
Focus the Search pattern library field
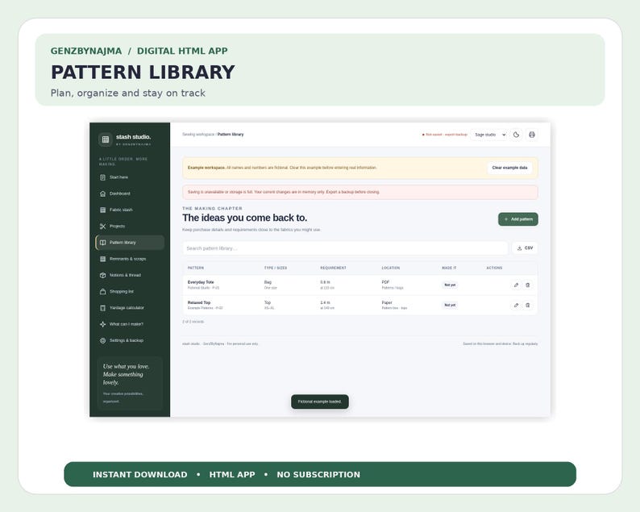(x=345, y=248)
